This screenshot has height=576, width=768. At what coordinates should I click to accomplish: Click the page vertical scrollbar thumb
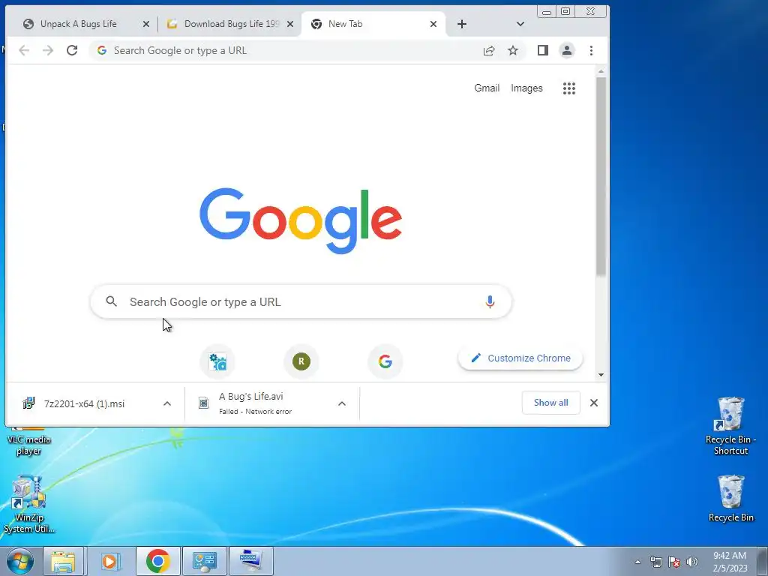tap(601, 176)
